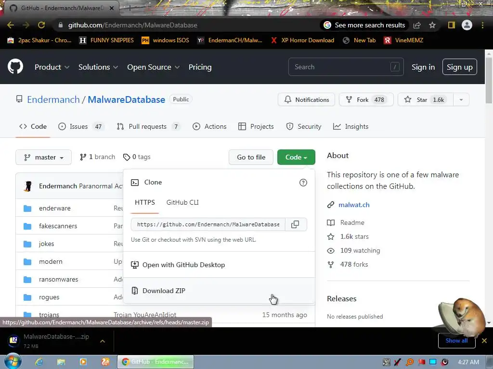The height and width of the screenshot is (369, 493).
Task: Open the Actions tab
Action: tap(209, 126)
